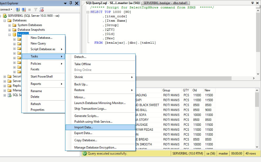The height and width of the screenshot is (162, 261).
Task: Click the SERVERBKL server icon
Action: (5, 16)
